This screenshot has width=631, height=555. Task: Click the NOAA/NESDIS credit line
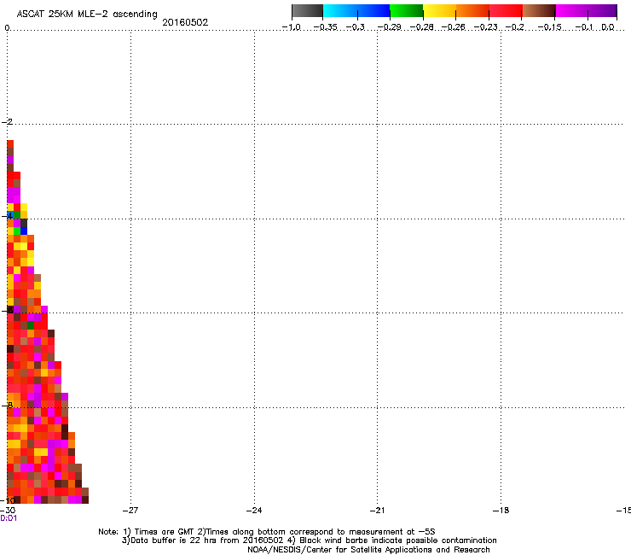coord(368,550)
